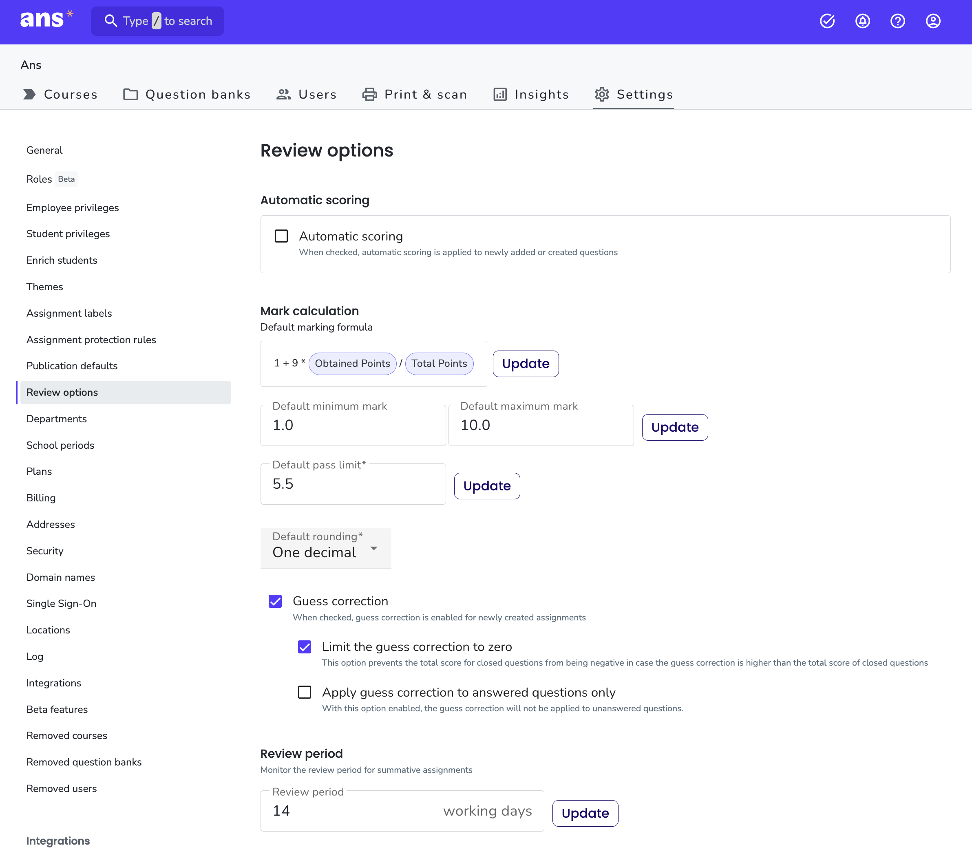Open Removed users page
Image resolution: width=972 pixels, height=856 pixels.
click(61, 788)
